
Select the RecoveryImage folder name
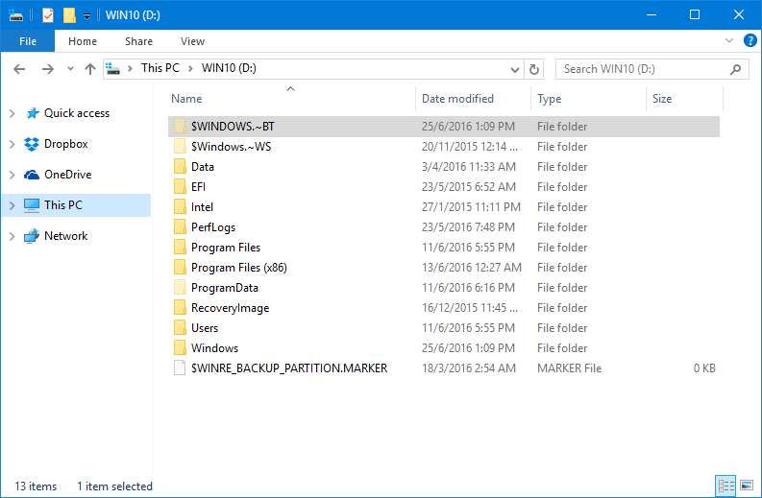(230, 308)
